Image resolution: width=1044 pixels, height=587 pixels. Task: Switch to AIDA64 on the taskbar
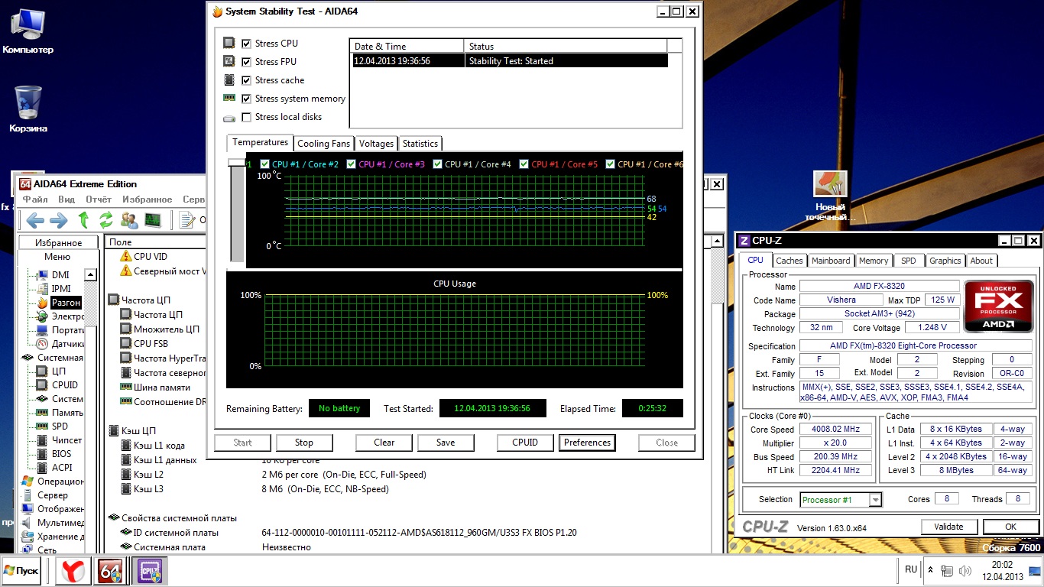[x=110, y=571]
